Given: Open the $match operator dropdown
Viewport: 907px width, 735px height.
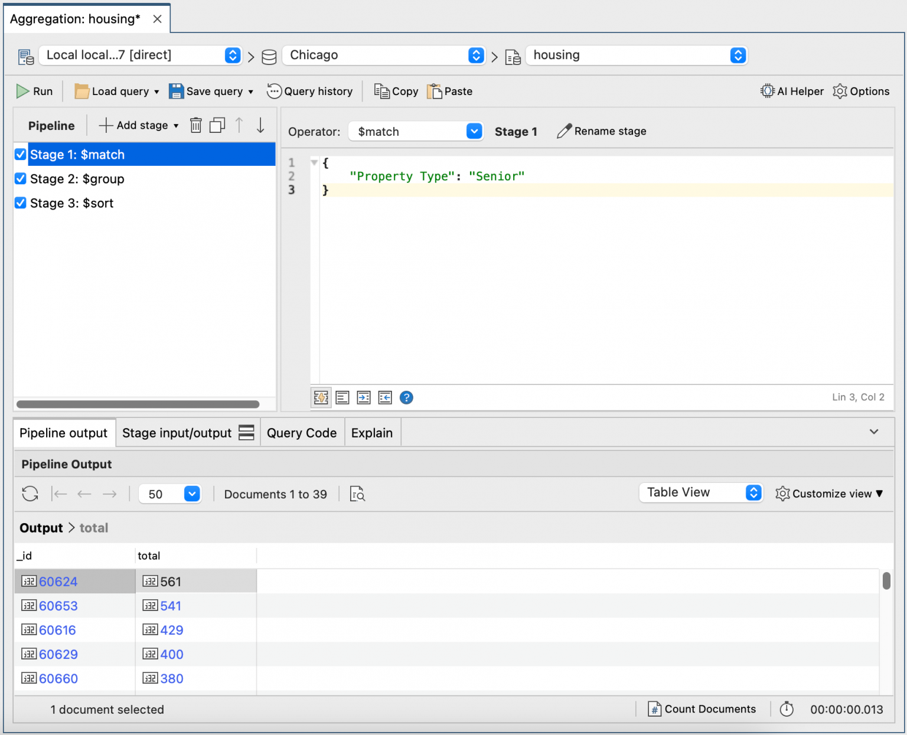Looking at the screenshot, I should click(474, 131).
